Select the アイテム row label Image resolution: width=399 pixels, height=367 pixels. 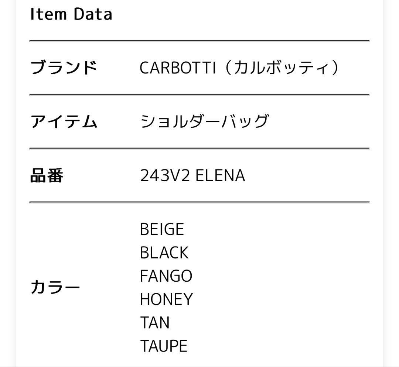[x=64, y=121]
